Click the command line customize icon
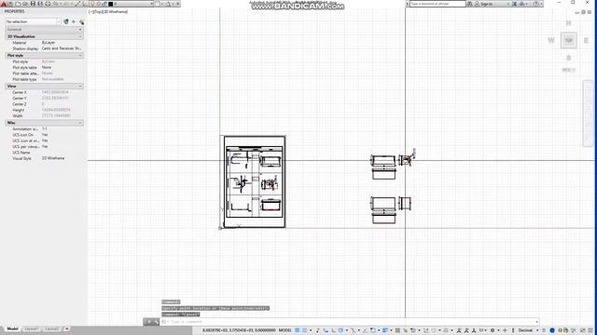The height and width of the screenshot is (335, 597). 156,322
